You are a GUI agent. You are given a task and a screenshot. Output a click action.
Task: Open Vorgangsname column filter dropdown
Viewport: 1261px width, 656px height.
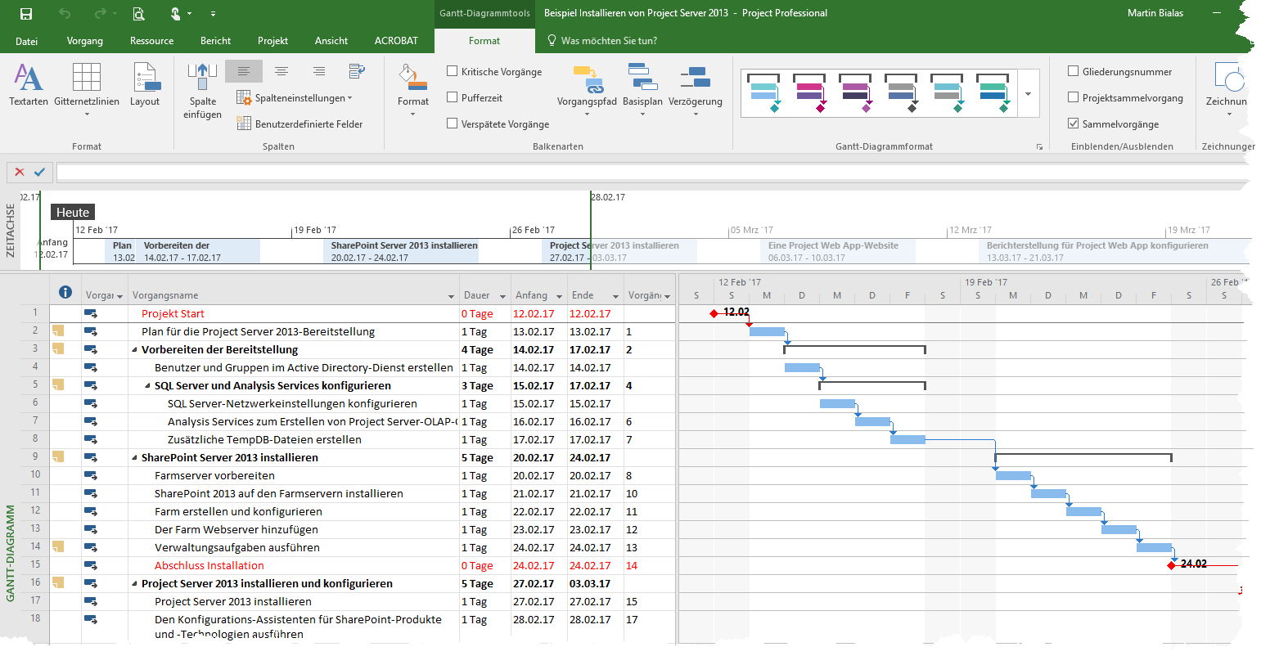tap(452, 296)
